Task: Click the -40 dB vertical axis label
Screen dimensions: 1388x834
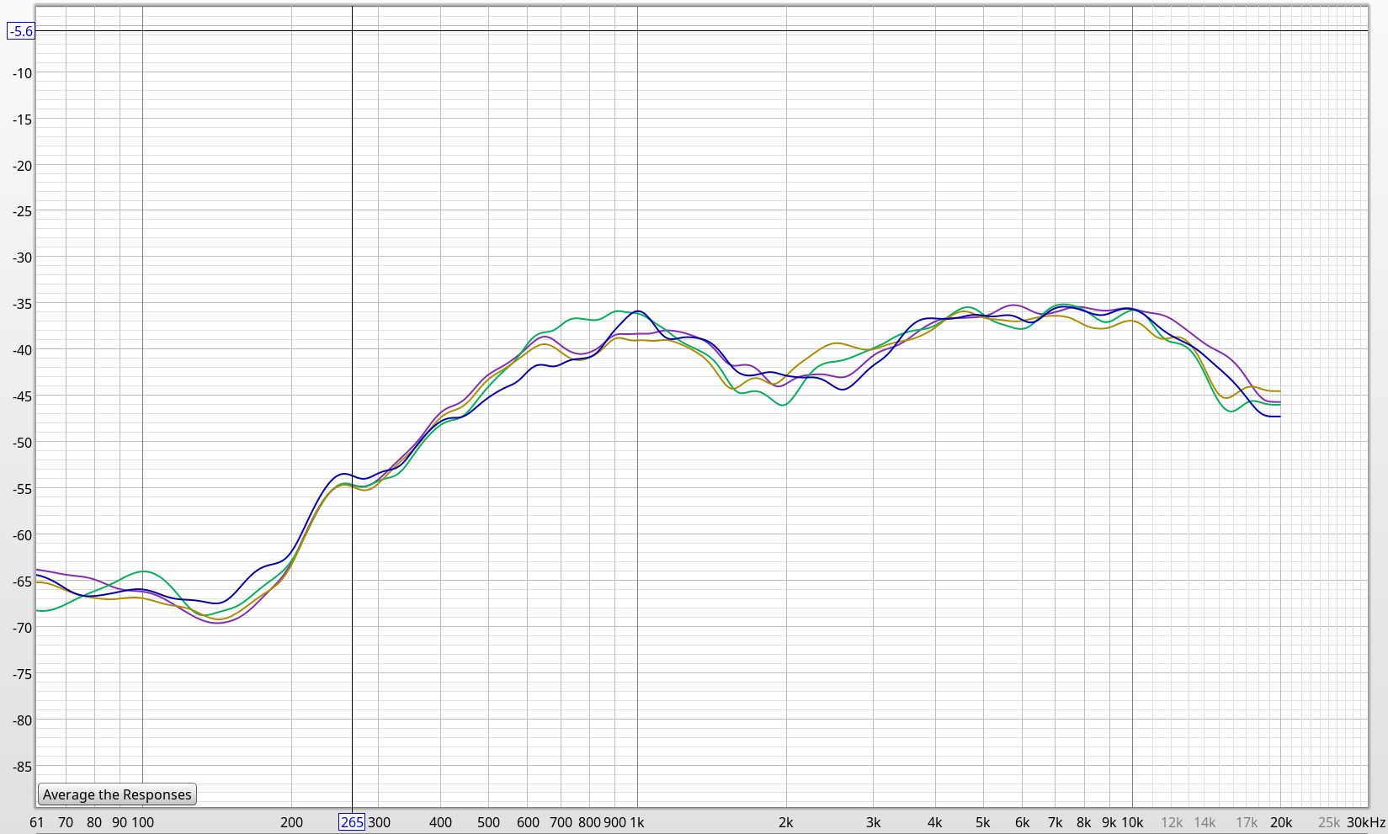Action: 23,350
